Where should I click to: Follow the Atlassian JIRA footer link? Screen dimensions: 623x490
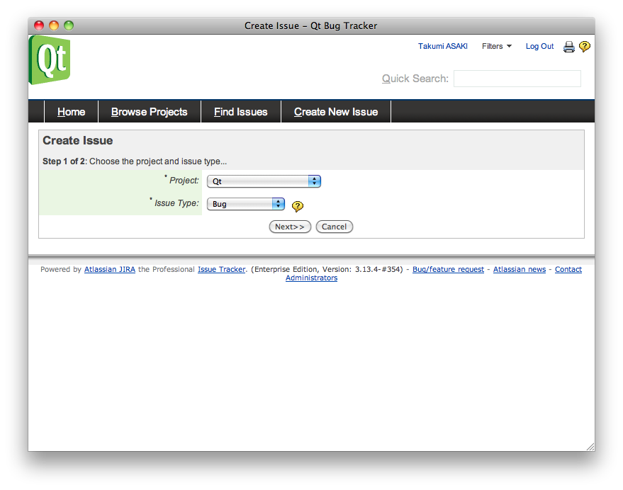coord(109,270)
